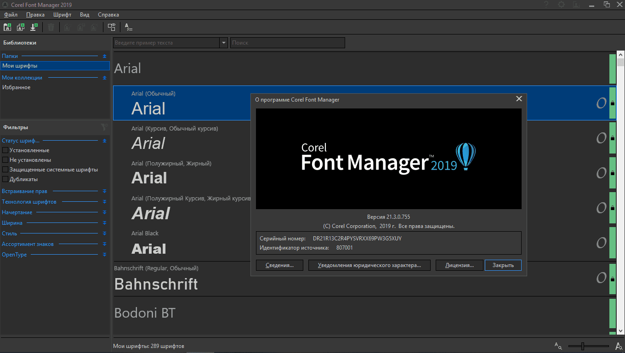625x353 pixels.
Task: Select Мои шрифты library item
Action: click(55, 66)
